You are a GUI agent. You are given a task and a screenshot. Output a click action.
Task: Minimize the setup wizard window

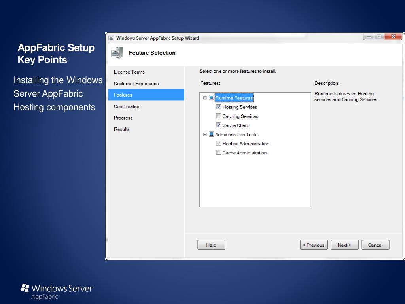[369, 37]
